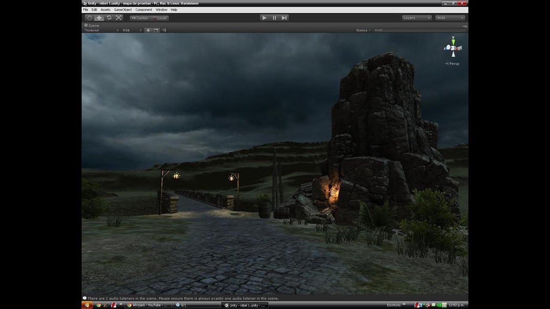Select the Hand (pan) tool
The height and width of the screenshot is (309, 550).
89,18
